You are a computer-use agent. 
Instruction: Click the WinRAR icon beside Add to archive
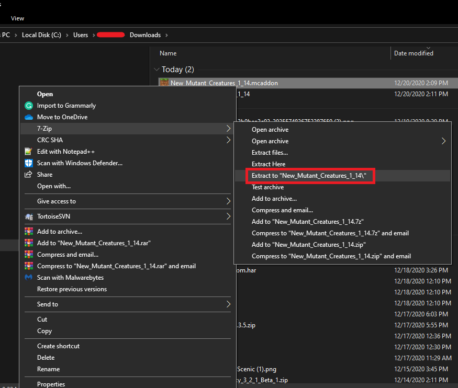[x=28, y=231]
